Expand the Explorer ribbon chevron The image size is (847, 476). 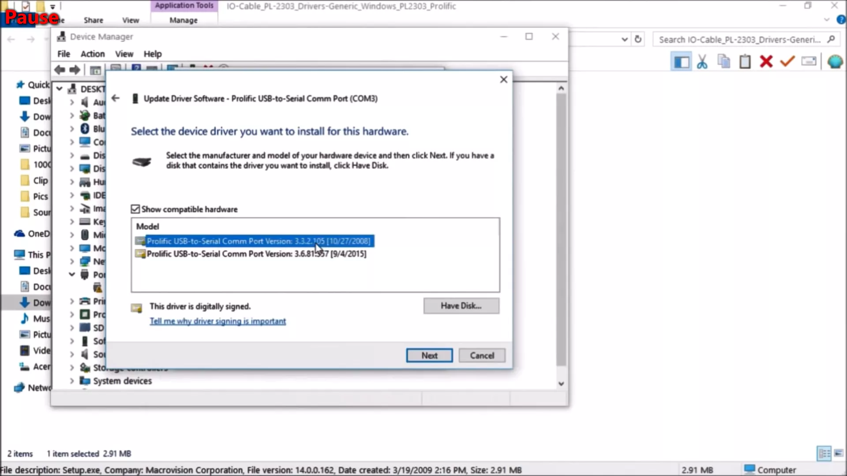coord(826,20)
